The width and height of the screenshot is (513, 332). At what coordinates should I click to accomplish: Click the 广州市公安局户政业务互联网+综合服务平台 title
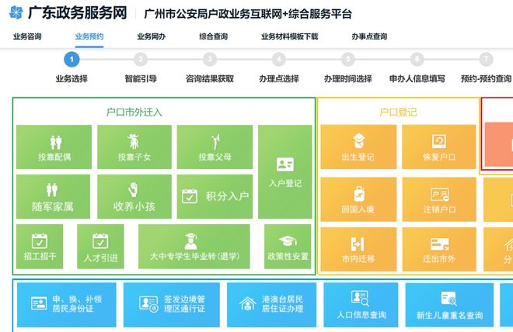[248, 14]
